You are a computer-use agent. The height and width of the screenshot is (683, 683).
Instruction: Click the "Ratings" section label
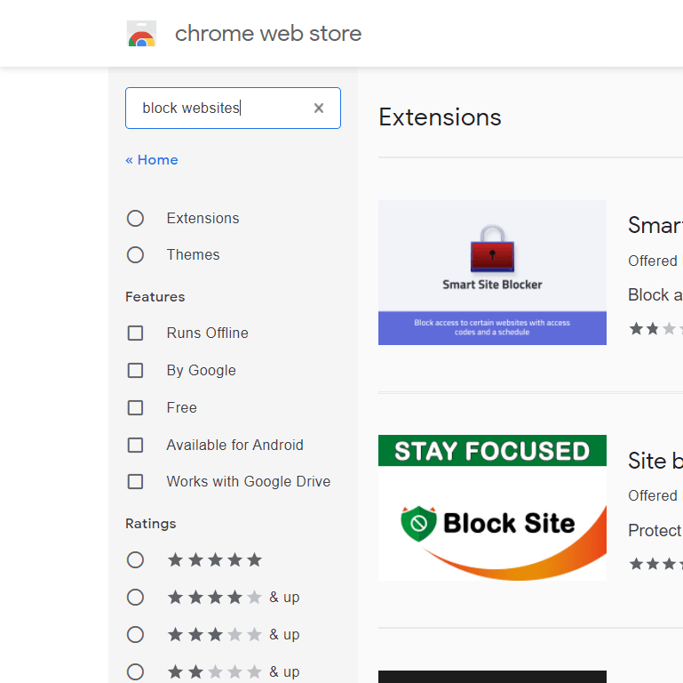(151, 524)
